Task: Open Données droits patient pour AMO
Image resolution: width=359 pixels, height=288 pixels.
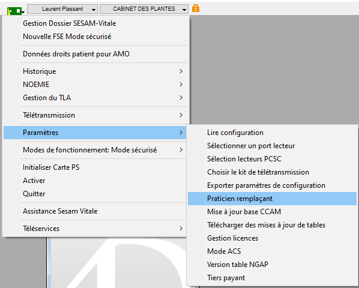Action: pyautogui.click(x=96, y=54)
